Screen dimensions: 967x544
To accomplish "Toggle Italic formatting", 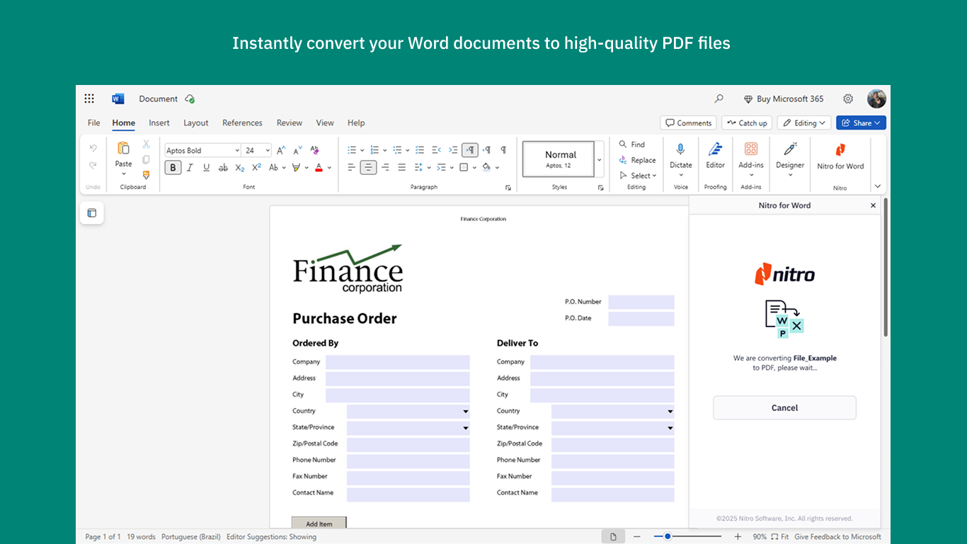I will pos(190,168).
